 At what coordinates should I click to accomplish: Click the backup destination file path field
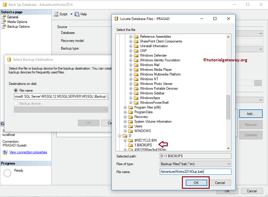61,96
